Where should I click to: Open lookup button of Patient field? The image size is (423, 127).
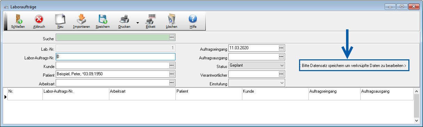(x=172, y=74)
